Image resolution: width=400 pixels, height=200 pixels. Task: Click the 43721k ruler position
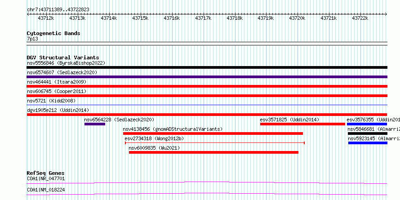click(329, 18)
